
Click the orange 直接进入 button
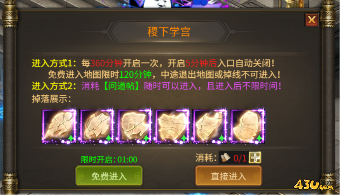coord(229,176)
